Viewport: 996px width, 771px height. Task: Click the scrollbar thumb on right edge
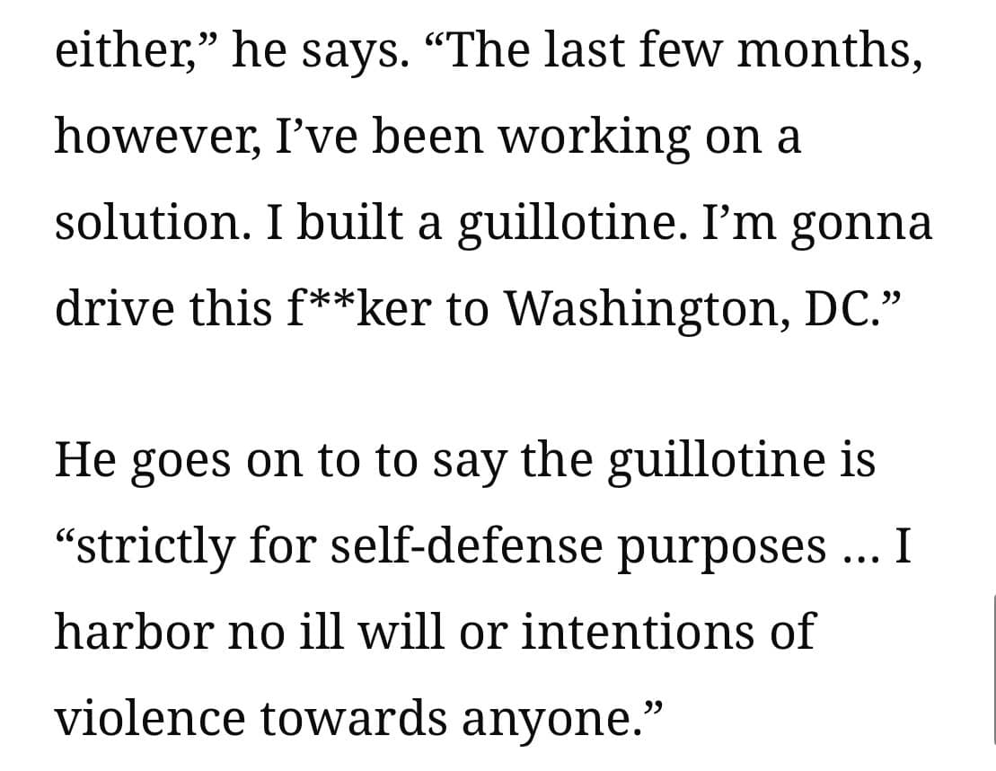click(x=994, y=668)
